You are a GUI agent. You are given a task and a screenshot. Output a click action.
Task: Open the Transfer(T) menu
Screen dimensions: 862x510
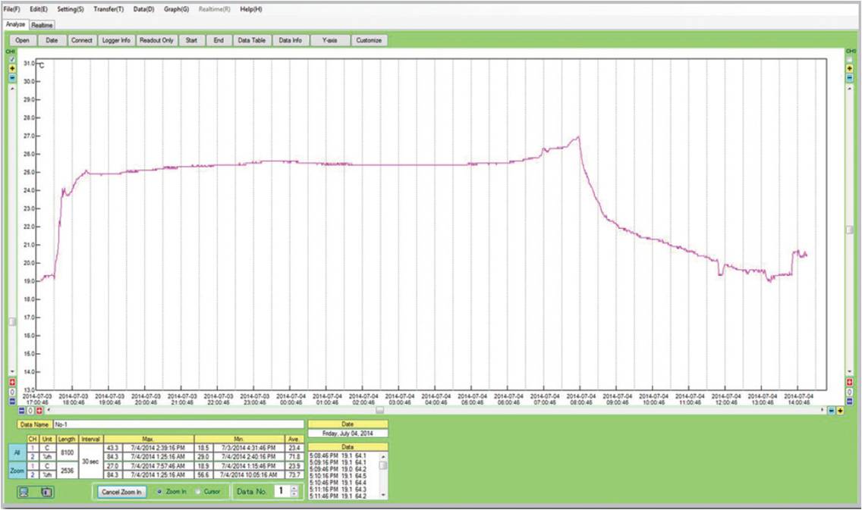[x=109, y=9]
